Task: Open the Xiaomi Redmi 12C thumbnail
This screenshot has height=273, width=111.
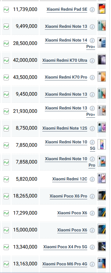Action: coord(102,178)
